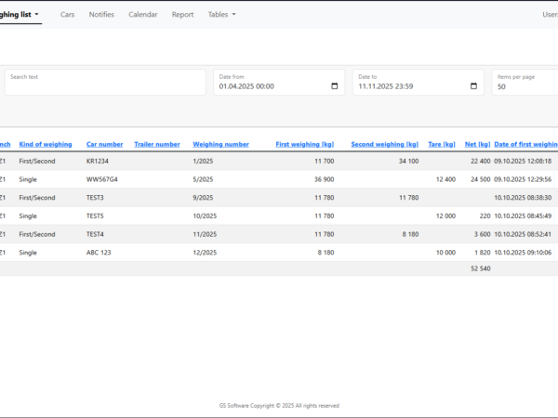Viewport: 558px width, 418px height.
Task: Sort by Tare [kg] column
Action: click(442, 144)
